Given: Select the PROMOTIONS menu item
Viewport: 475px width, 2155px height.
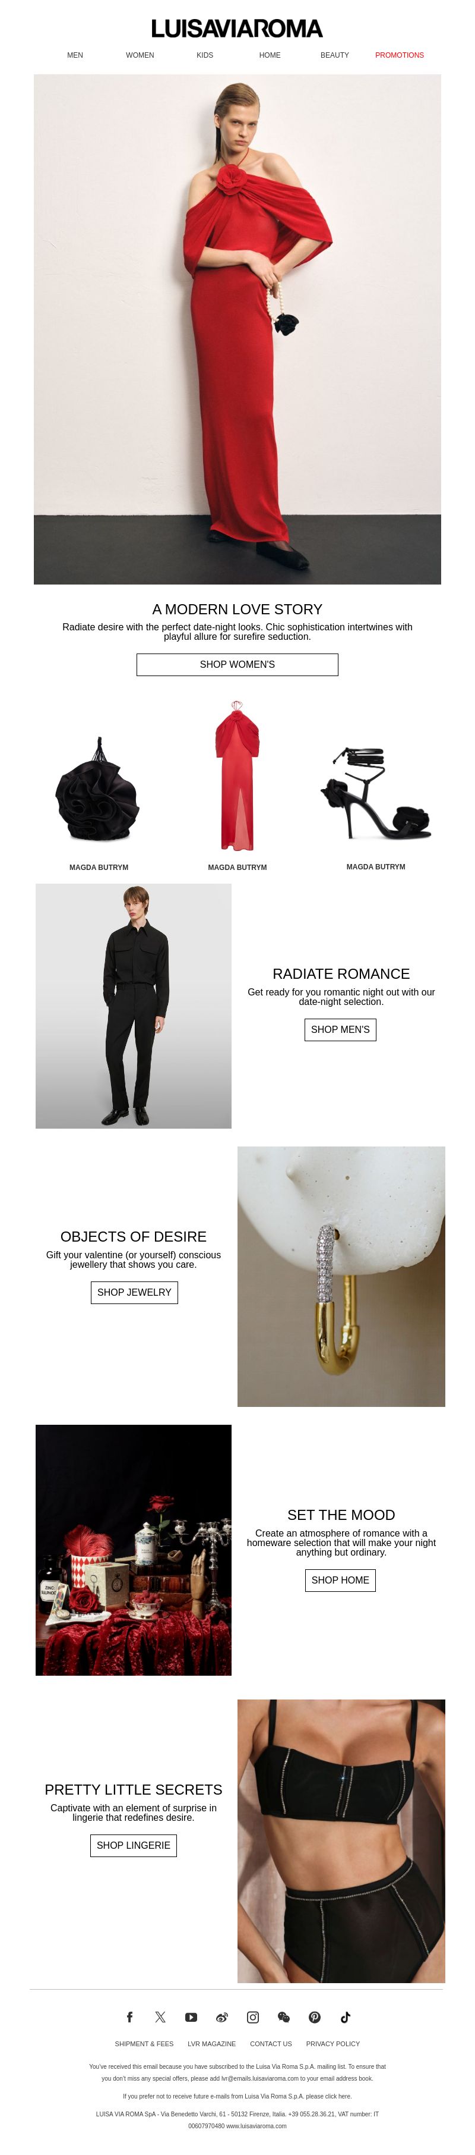Looking at the screenshot, I should coord(399,55).
